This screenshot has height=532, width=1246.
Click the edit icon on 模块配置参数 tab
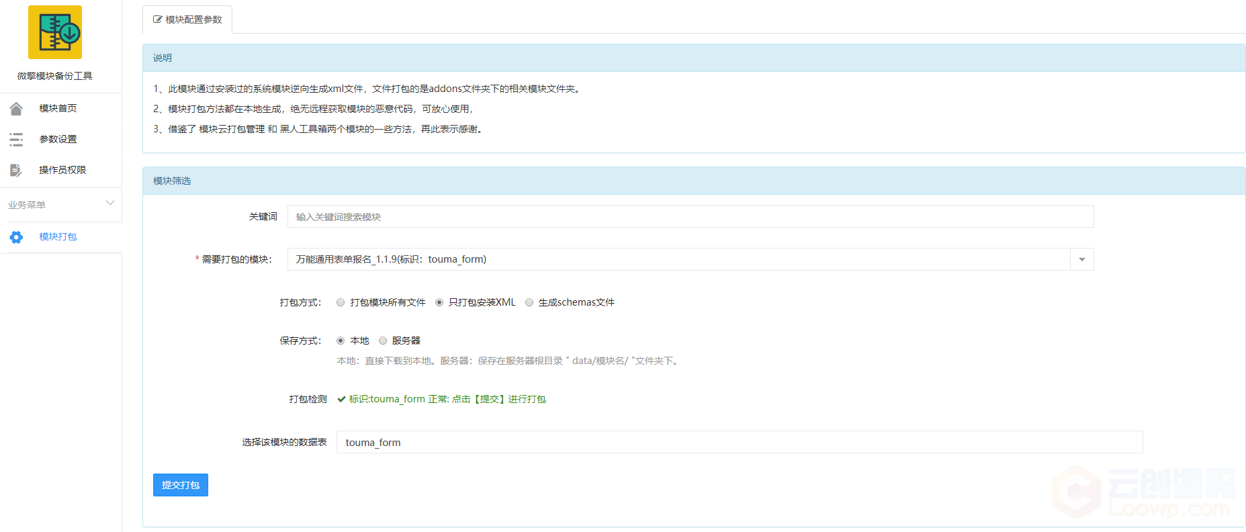coord(158,19)
